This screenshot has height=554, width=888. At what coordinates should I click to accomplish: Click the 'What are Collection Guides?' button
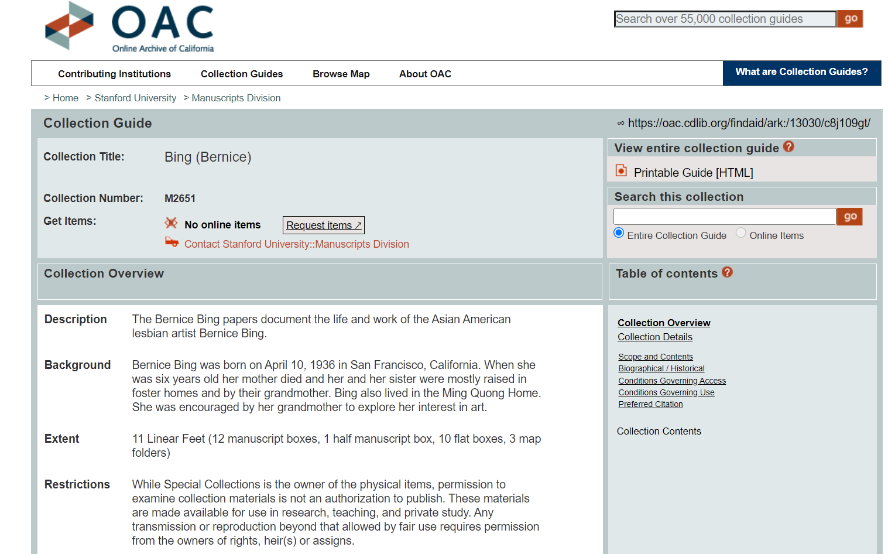point(802,73)
